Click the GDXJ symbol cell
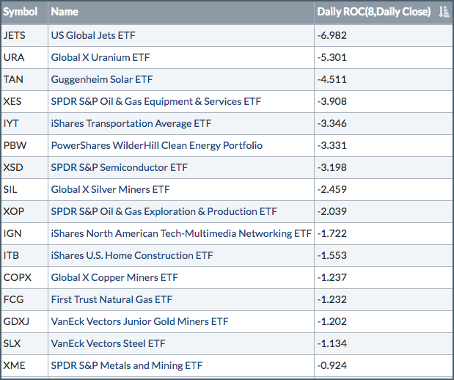The width and height of the screenshot is (454, 380). click(x=16, y=321)
